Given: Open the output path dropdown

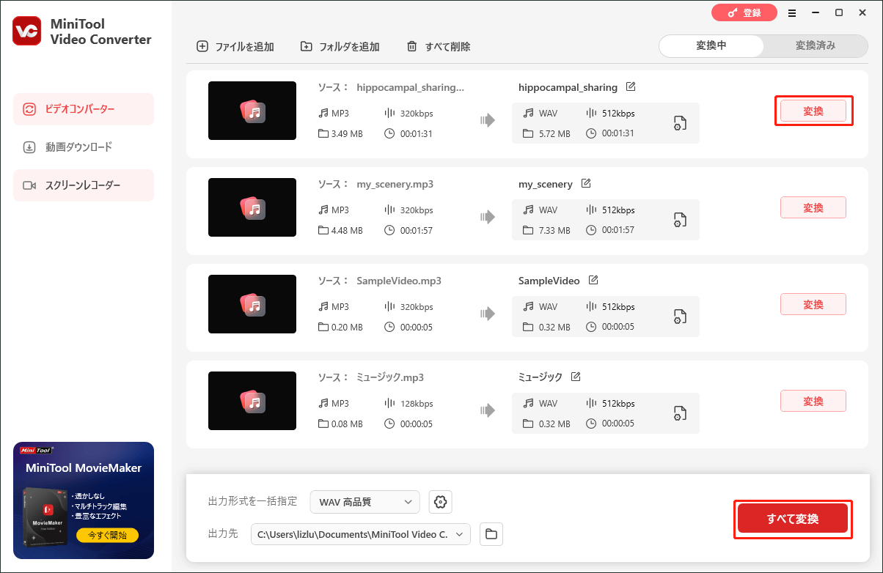Looking at the screenshot, I should tap(361, 534).
